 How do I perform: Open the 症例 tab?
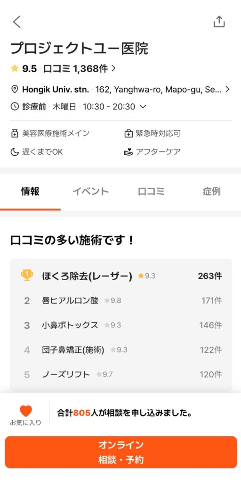click(x=211, y=192)
